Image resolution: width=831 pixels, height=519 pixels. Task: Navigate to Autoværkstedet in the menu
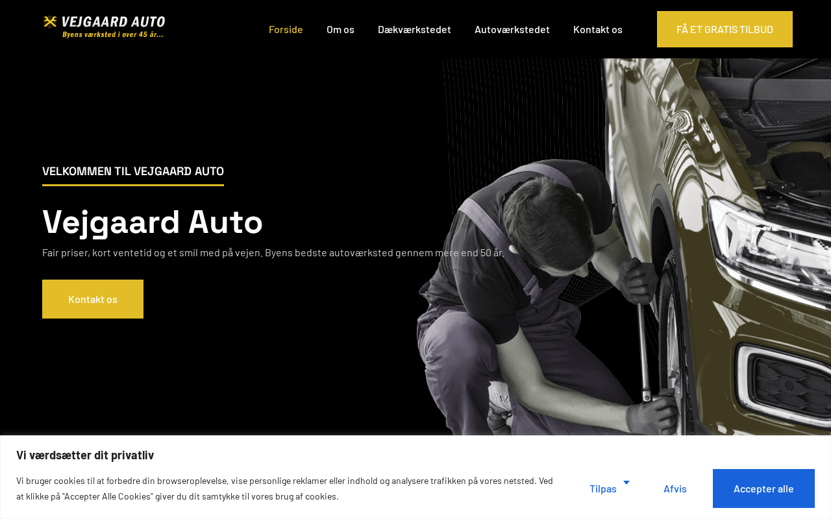pyautogui.click(x=512, y=29)
